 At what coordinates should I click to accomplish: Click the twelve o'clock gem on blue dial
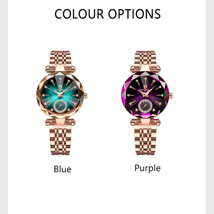click(60, 78)
